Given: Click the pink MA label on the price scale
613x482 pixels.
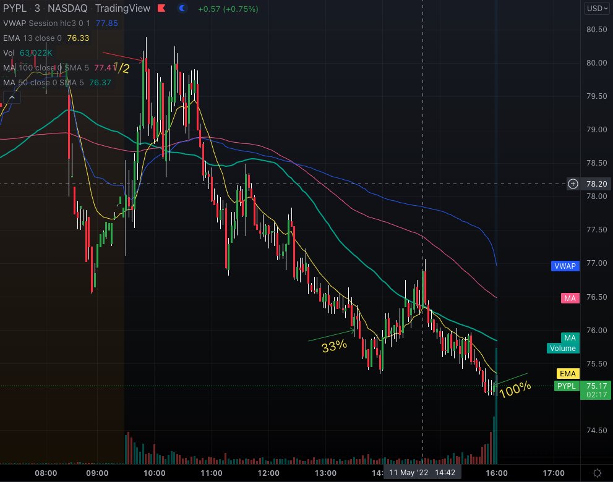Looking at the screenshot, I should [x=570, y=298].
